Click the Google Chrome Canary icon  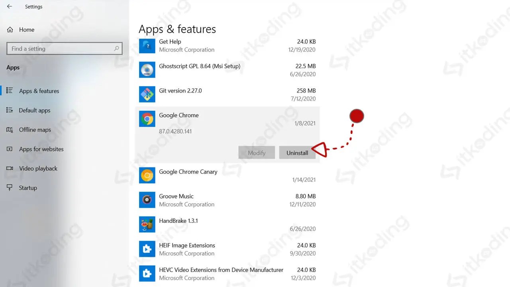pyautogui.click(x=147, y=175)
